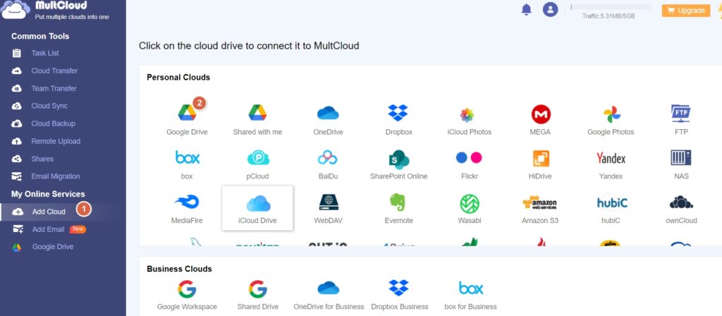Choose OneDrive for Business
This screenshot has width=722, height=316.
329,295
